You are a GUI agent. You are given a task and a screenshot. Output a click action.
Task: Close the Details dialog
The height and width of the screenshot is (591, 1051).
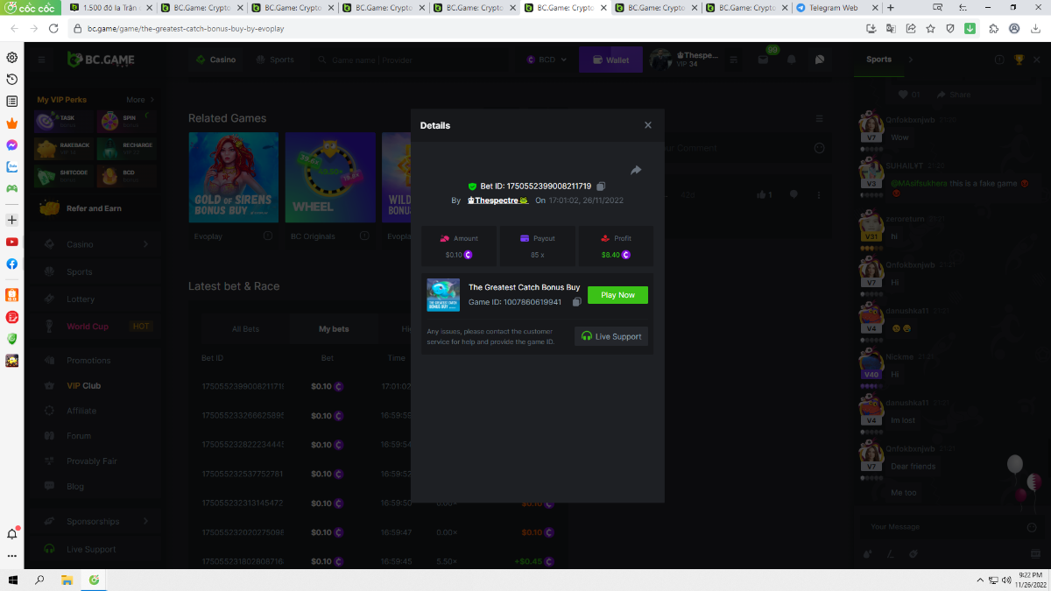point(648,125)
